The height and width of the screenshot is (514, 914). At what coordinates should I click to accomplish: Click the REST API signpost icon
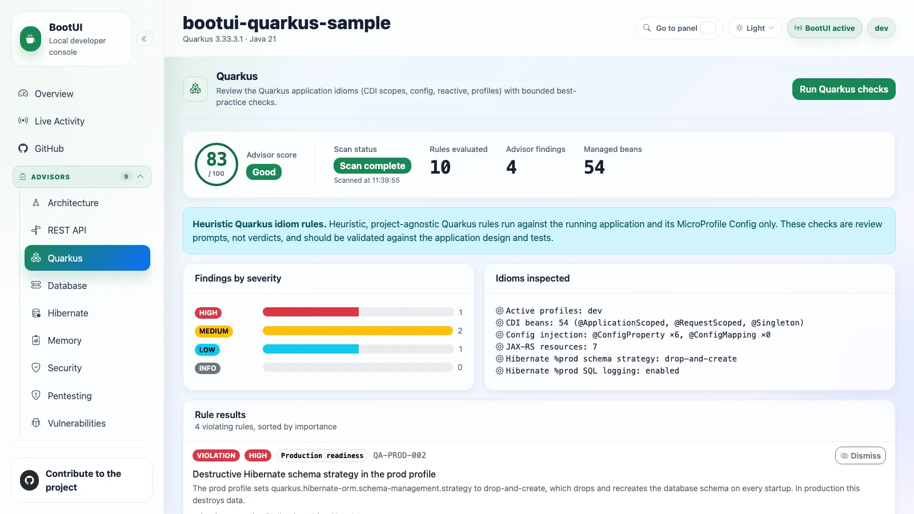coord(36,230)
